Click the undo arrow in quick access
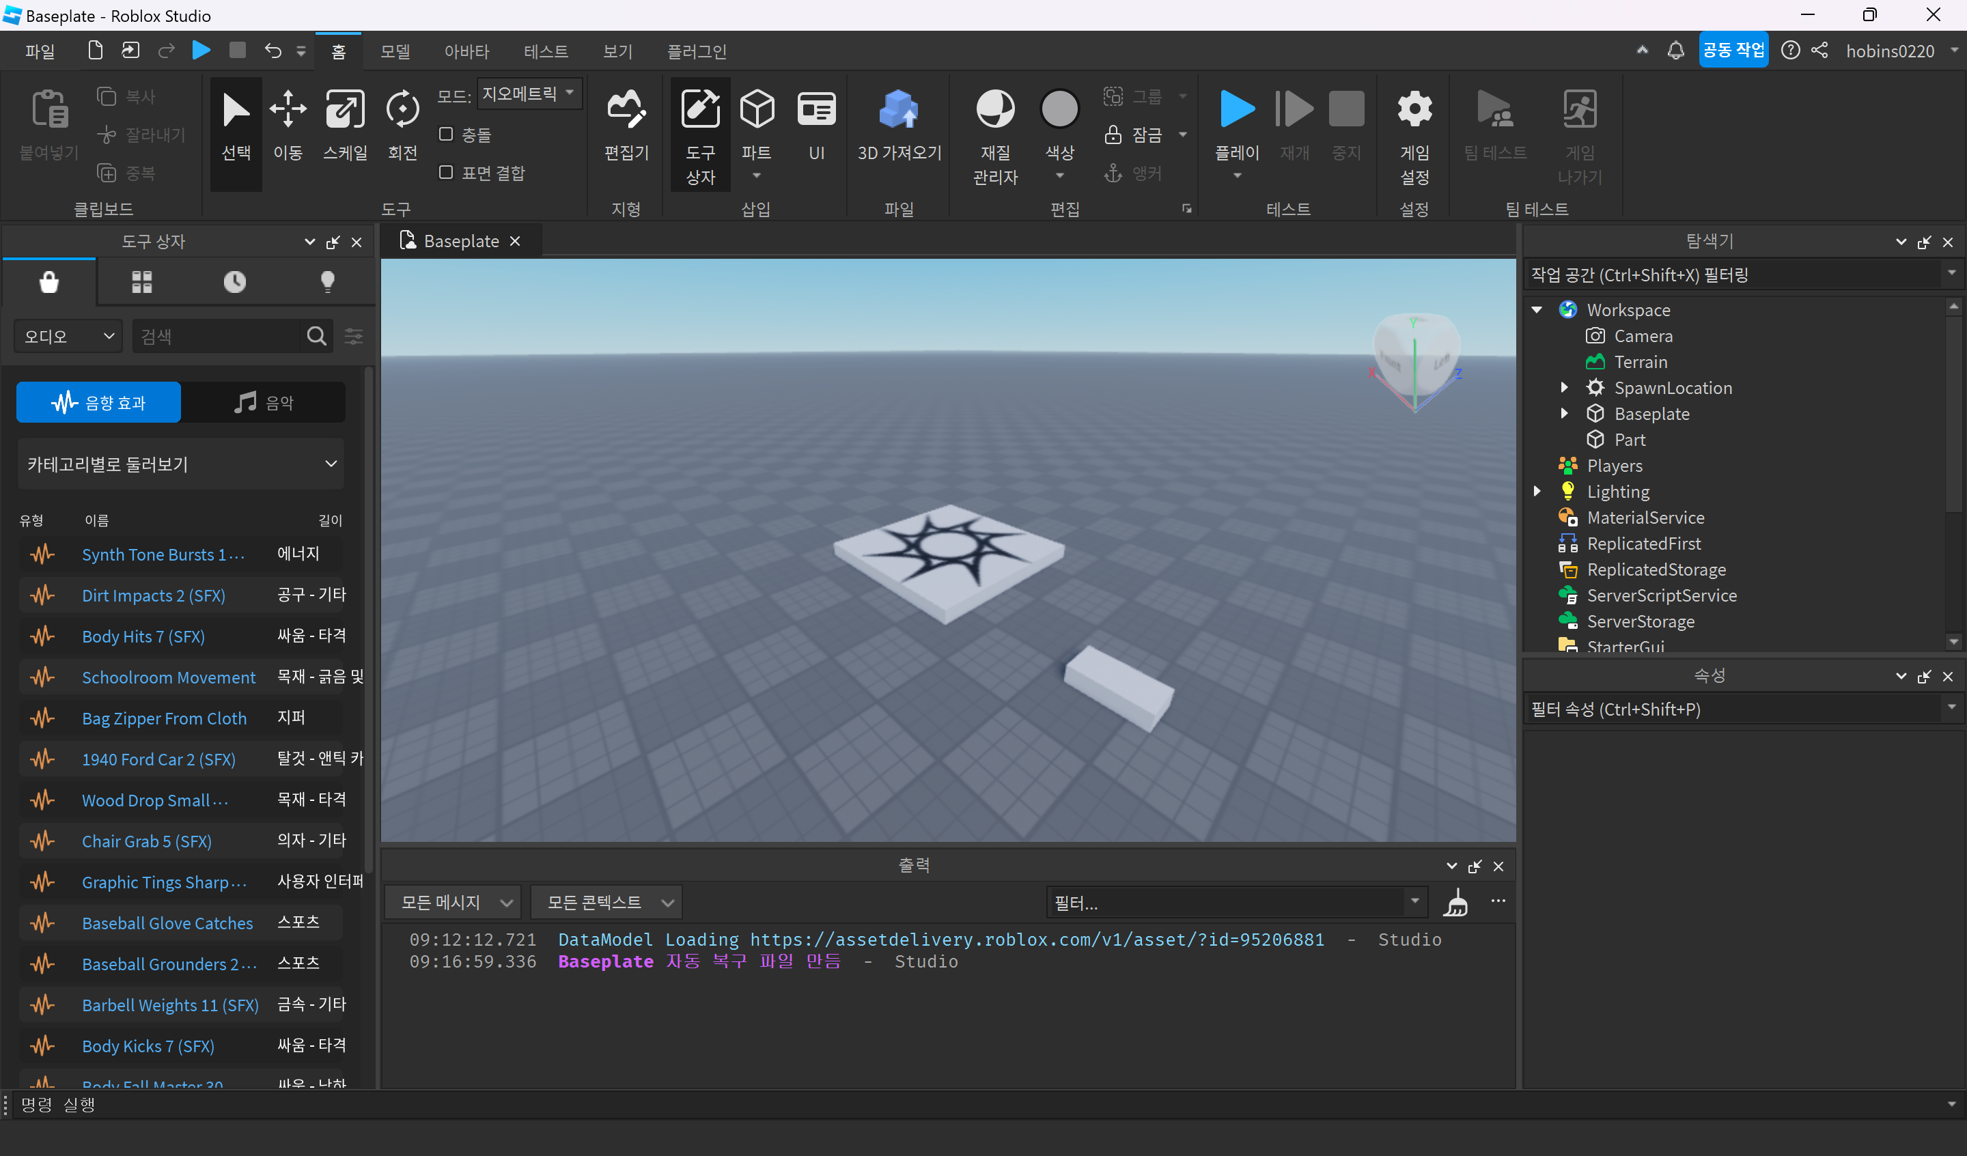Image resolution: width=1967 pixels, height=1156 pixels. coord(273,51)
